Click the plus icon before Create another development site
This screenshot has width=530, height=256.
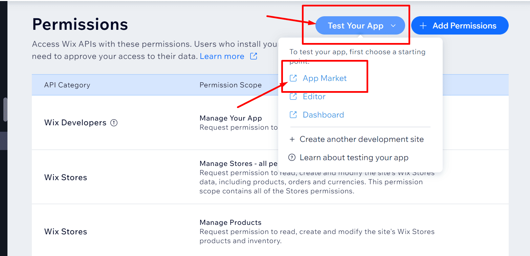coord(292,139)
